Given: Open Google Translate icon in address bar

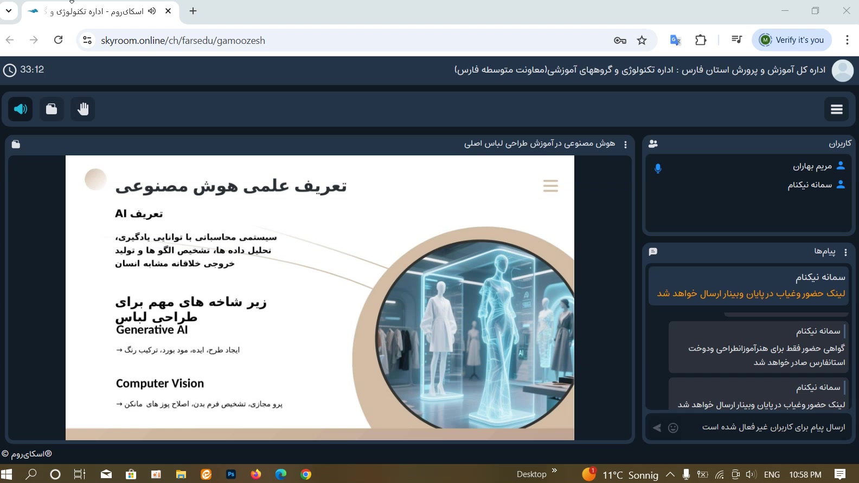Looking at the screenshot, I should 675,40.
